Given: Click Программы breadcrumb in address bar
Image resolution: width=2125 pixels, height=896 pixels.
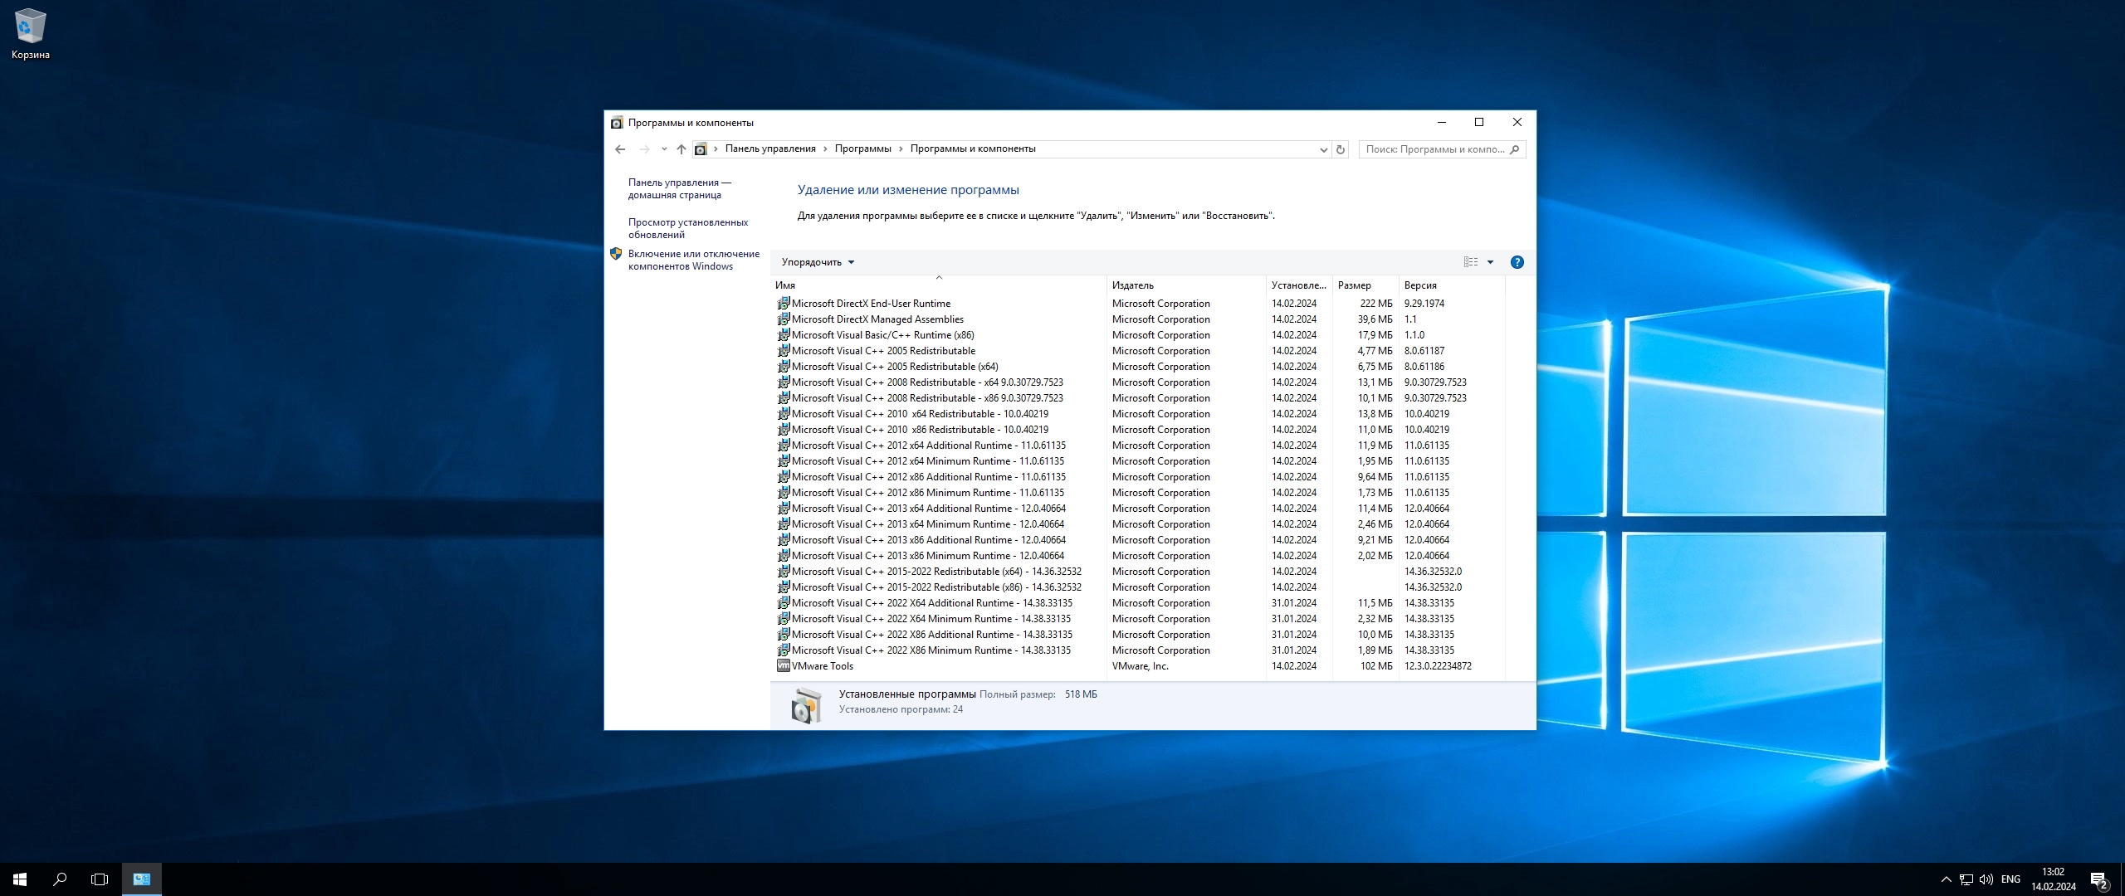Looking at the screenshot, I should click(x=862, y=149).
